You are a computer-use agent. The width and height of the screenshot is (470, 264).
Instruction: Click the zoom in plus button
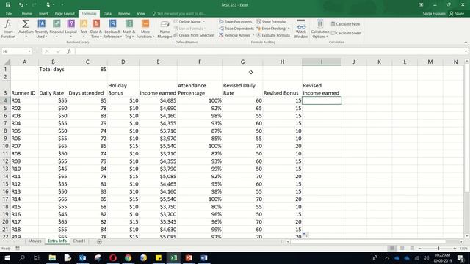pos(455,248)
